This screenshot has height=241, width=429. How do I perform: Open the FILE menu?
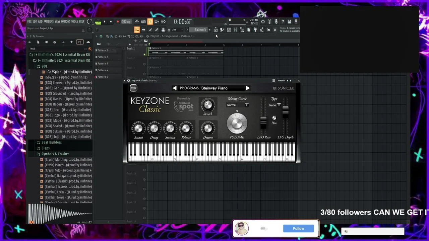pyautogui.click(x=29, y=21)
